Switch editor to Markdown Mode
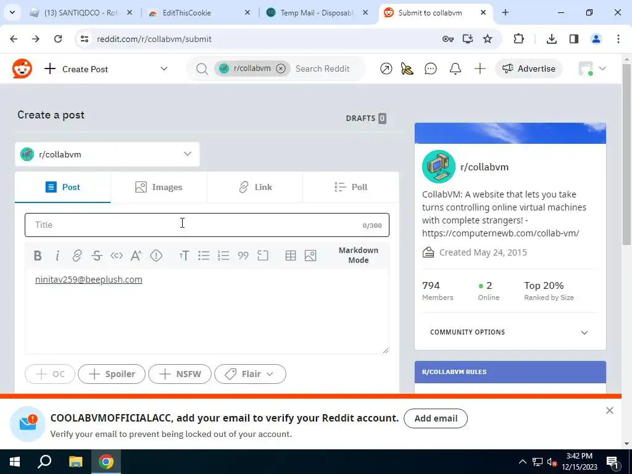The image size is (632, 474). pos(359,255)
